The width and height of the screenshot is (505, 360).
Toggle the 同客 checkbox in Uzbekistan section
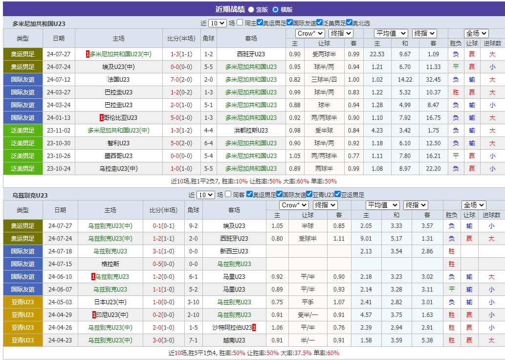(227, 194)
